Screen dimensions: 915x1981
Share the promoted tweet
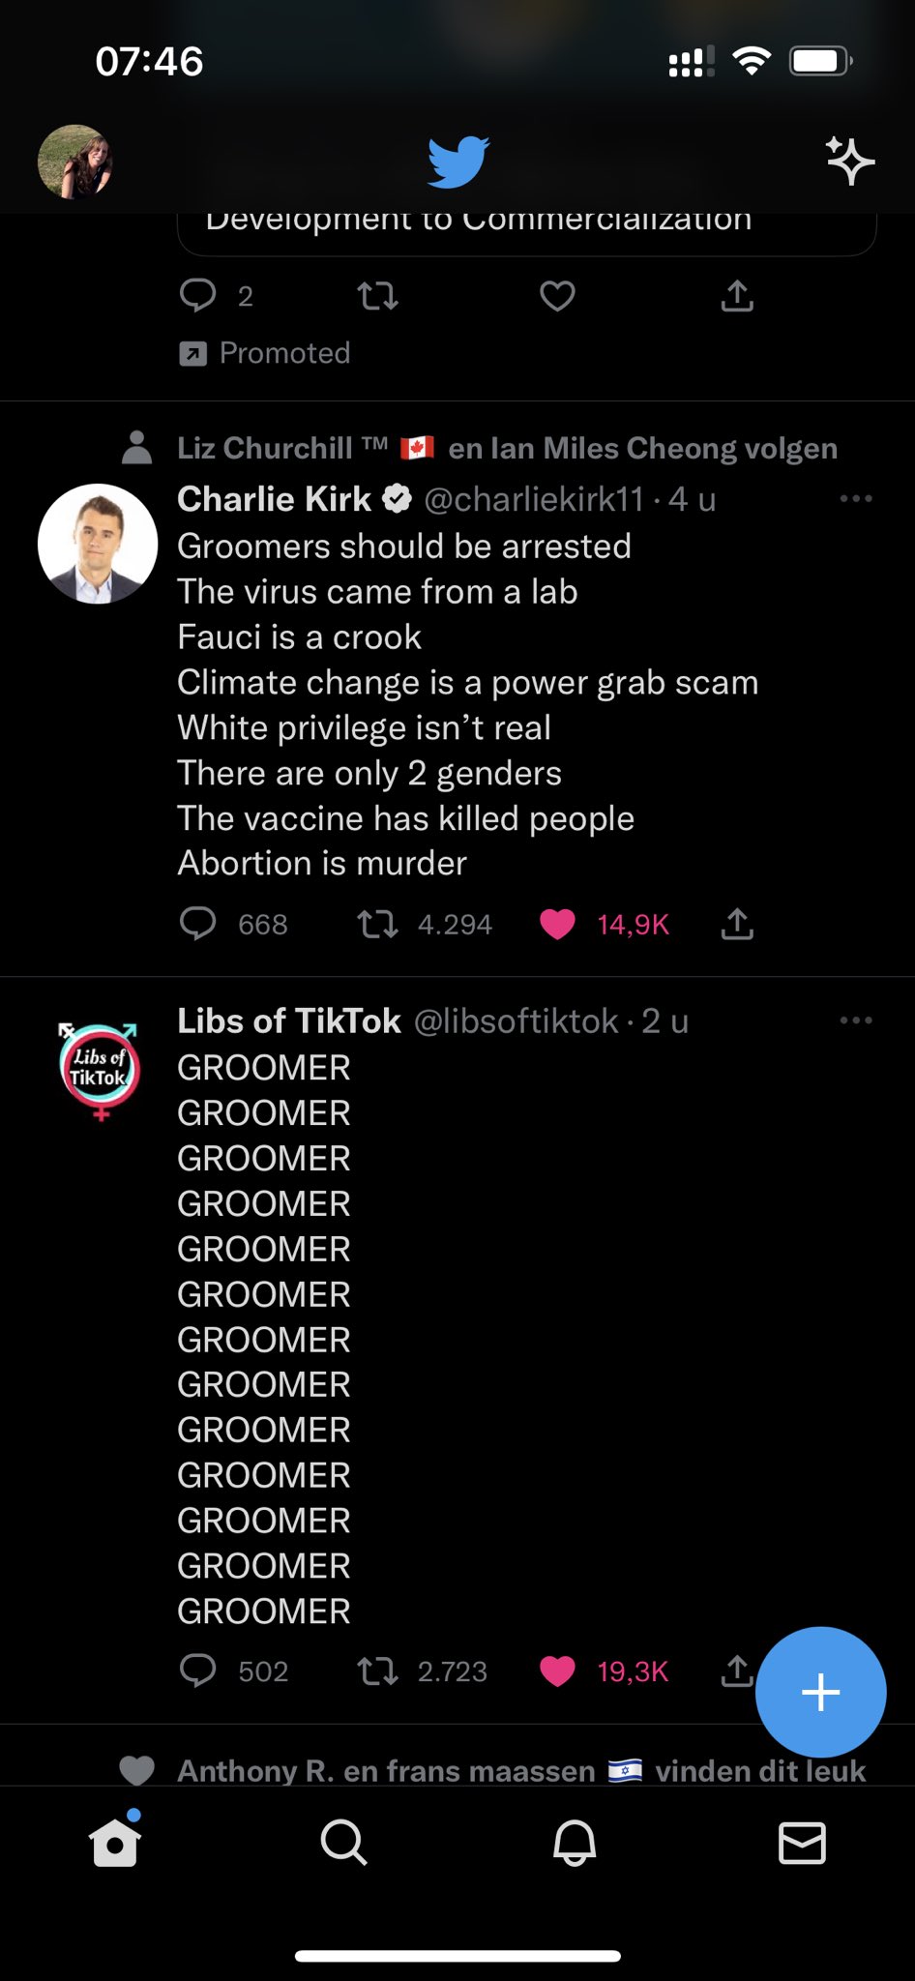(737, 295)
